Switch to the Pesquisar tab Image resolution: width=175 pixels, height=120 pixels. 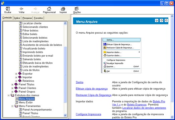coord(27,18)
